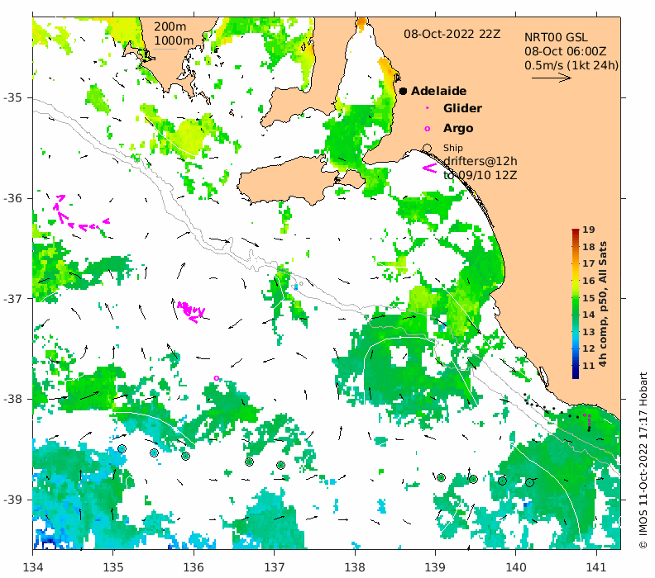The height and width of the screenshot is (578, 655).
Task: Click the circled marker near 139.5E 38.8S
Action: (473, 479)
